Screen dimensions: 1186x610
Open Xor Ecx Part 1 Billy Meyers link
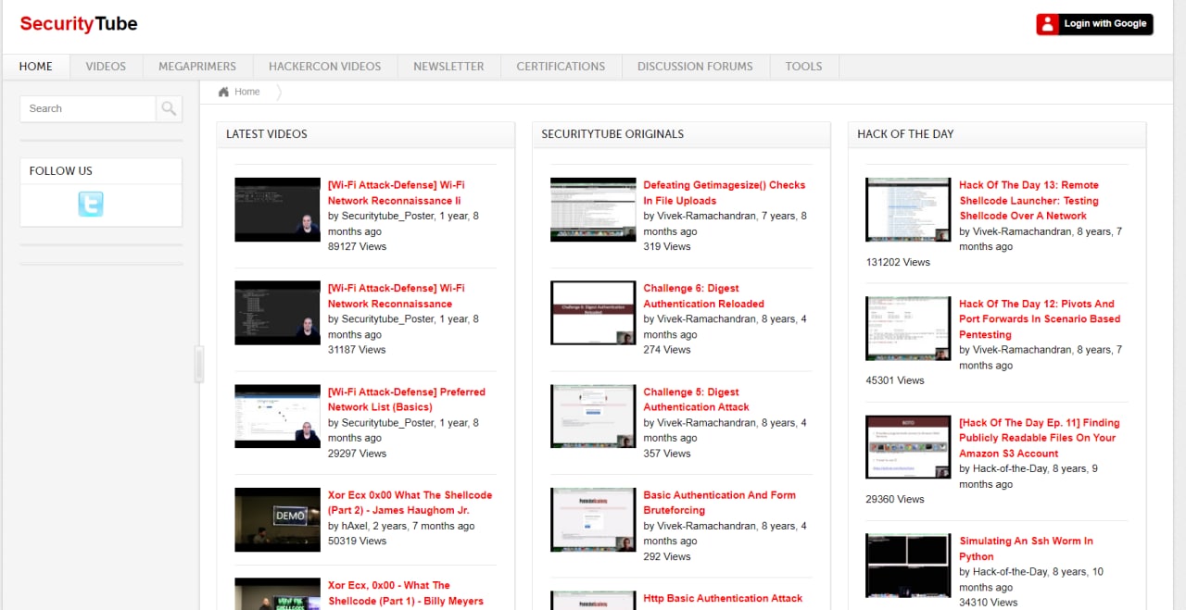(x=406, y=593)
